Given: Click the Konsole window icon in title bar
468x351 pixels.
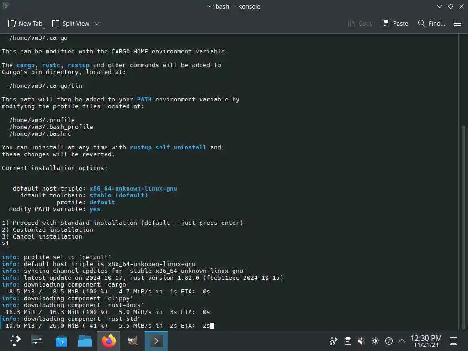Looking at the screenshot, I should pyautogui.click(x=5, y=6).
